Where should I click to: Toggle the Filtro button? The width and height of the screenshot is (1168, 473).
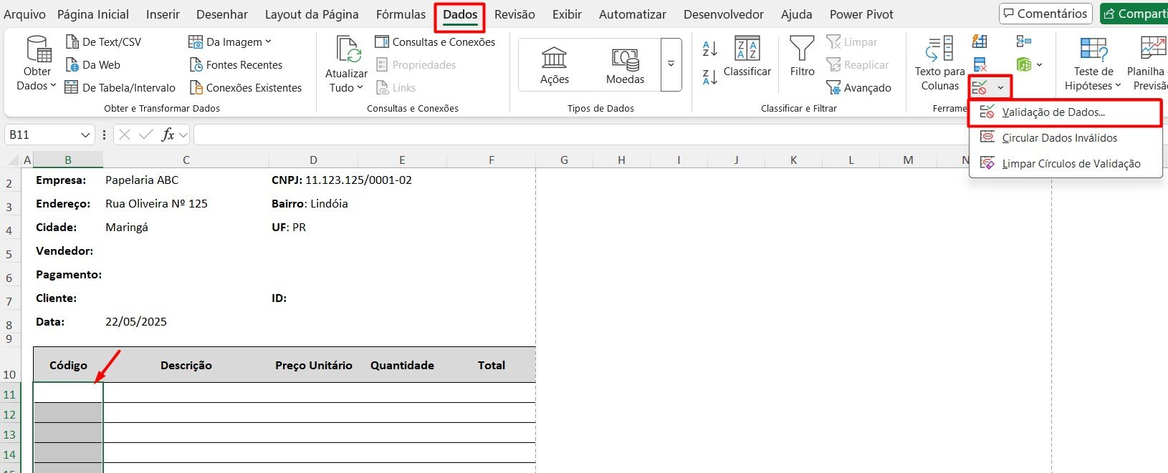pos(802,57)
